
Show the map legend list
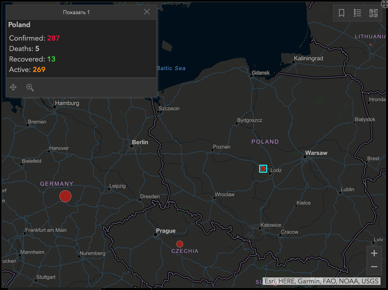point(358,13)
